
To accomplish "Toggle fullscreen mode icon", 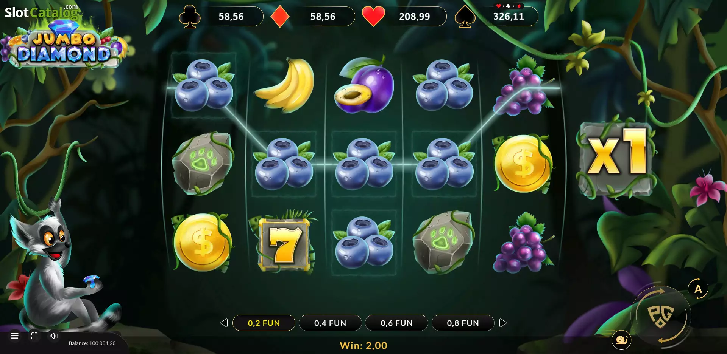I will click(x=34, y=336).
